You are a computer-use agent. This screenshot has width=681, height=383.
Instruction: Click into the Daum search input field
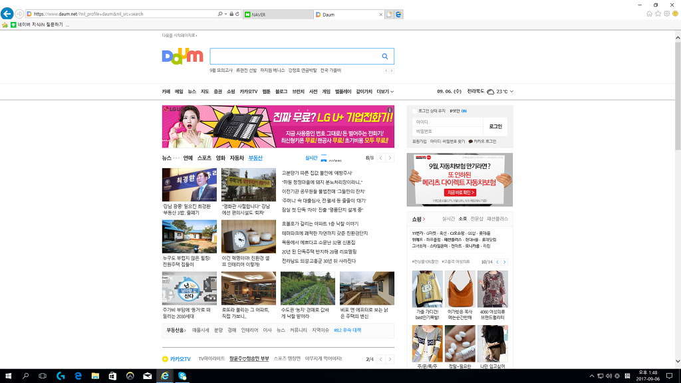tap(295, 57)
